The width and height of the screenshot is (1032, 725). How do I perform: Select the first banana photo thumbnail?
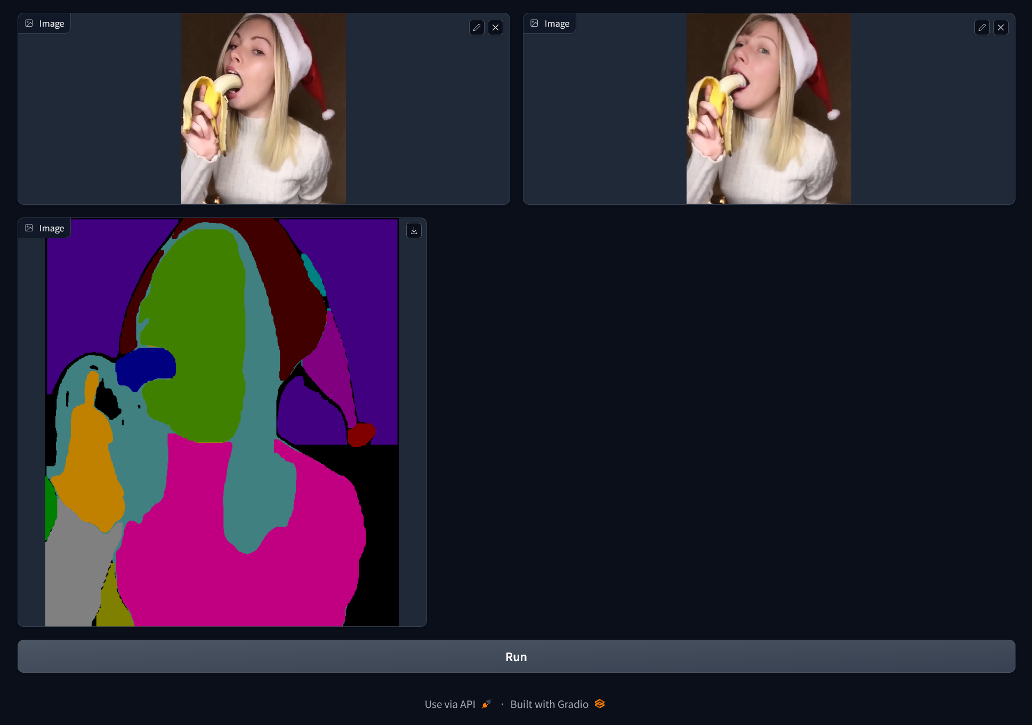point(263,109)
